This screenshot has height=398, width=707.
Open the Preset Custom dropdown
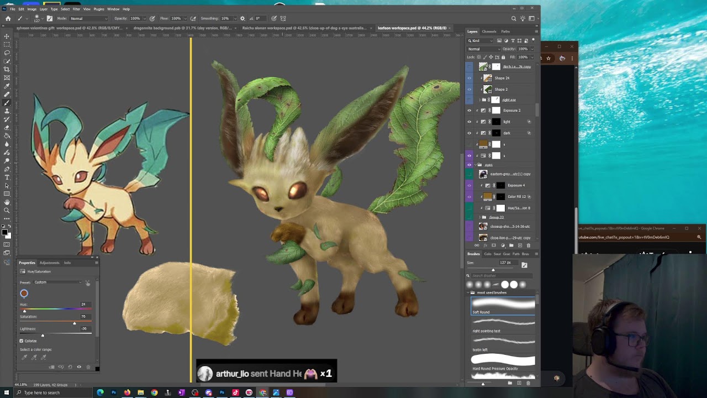click(57, 282)
